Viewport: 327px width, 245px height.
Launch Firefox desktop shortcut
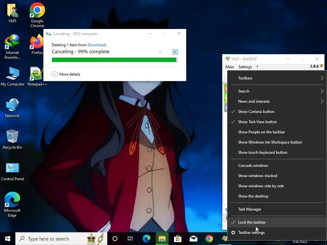coord(37,45)
